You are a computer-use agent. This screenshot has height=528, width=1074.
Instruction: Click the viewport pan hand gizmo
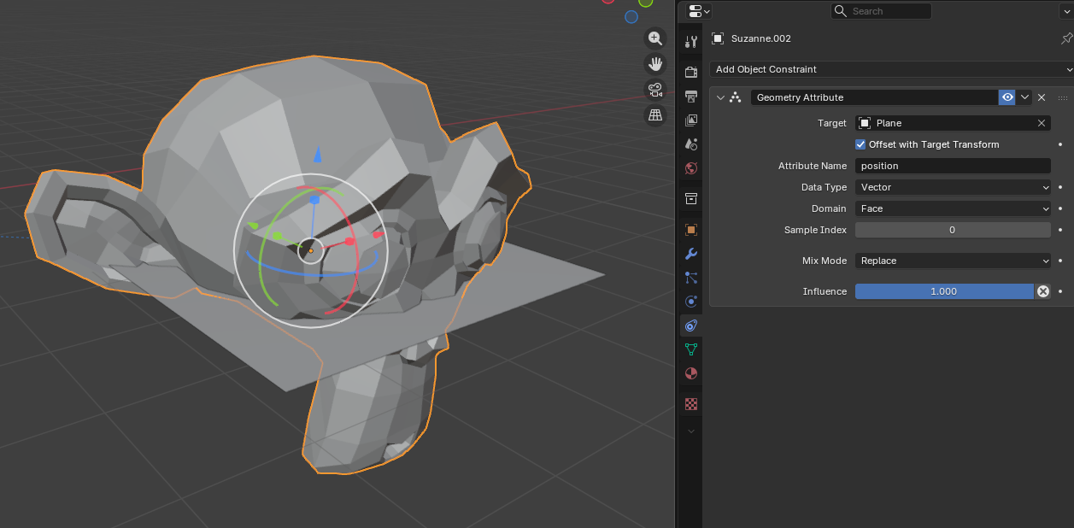[655, 64]
